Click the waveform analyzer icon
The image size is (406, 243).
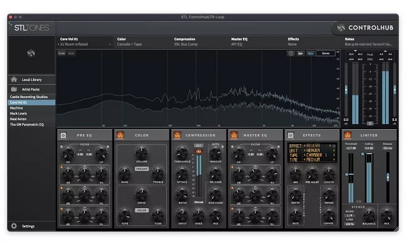[300, 53]
